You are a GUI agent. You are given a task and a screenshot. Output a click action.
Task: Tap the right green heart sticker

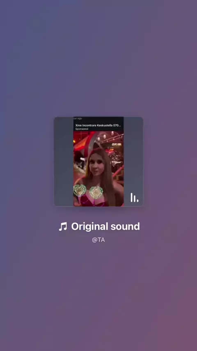coord(96,192)
